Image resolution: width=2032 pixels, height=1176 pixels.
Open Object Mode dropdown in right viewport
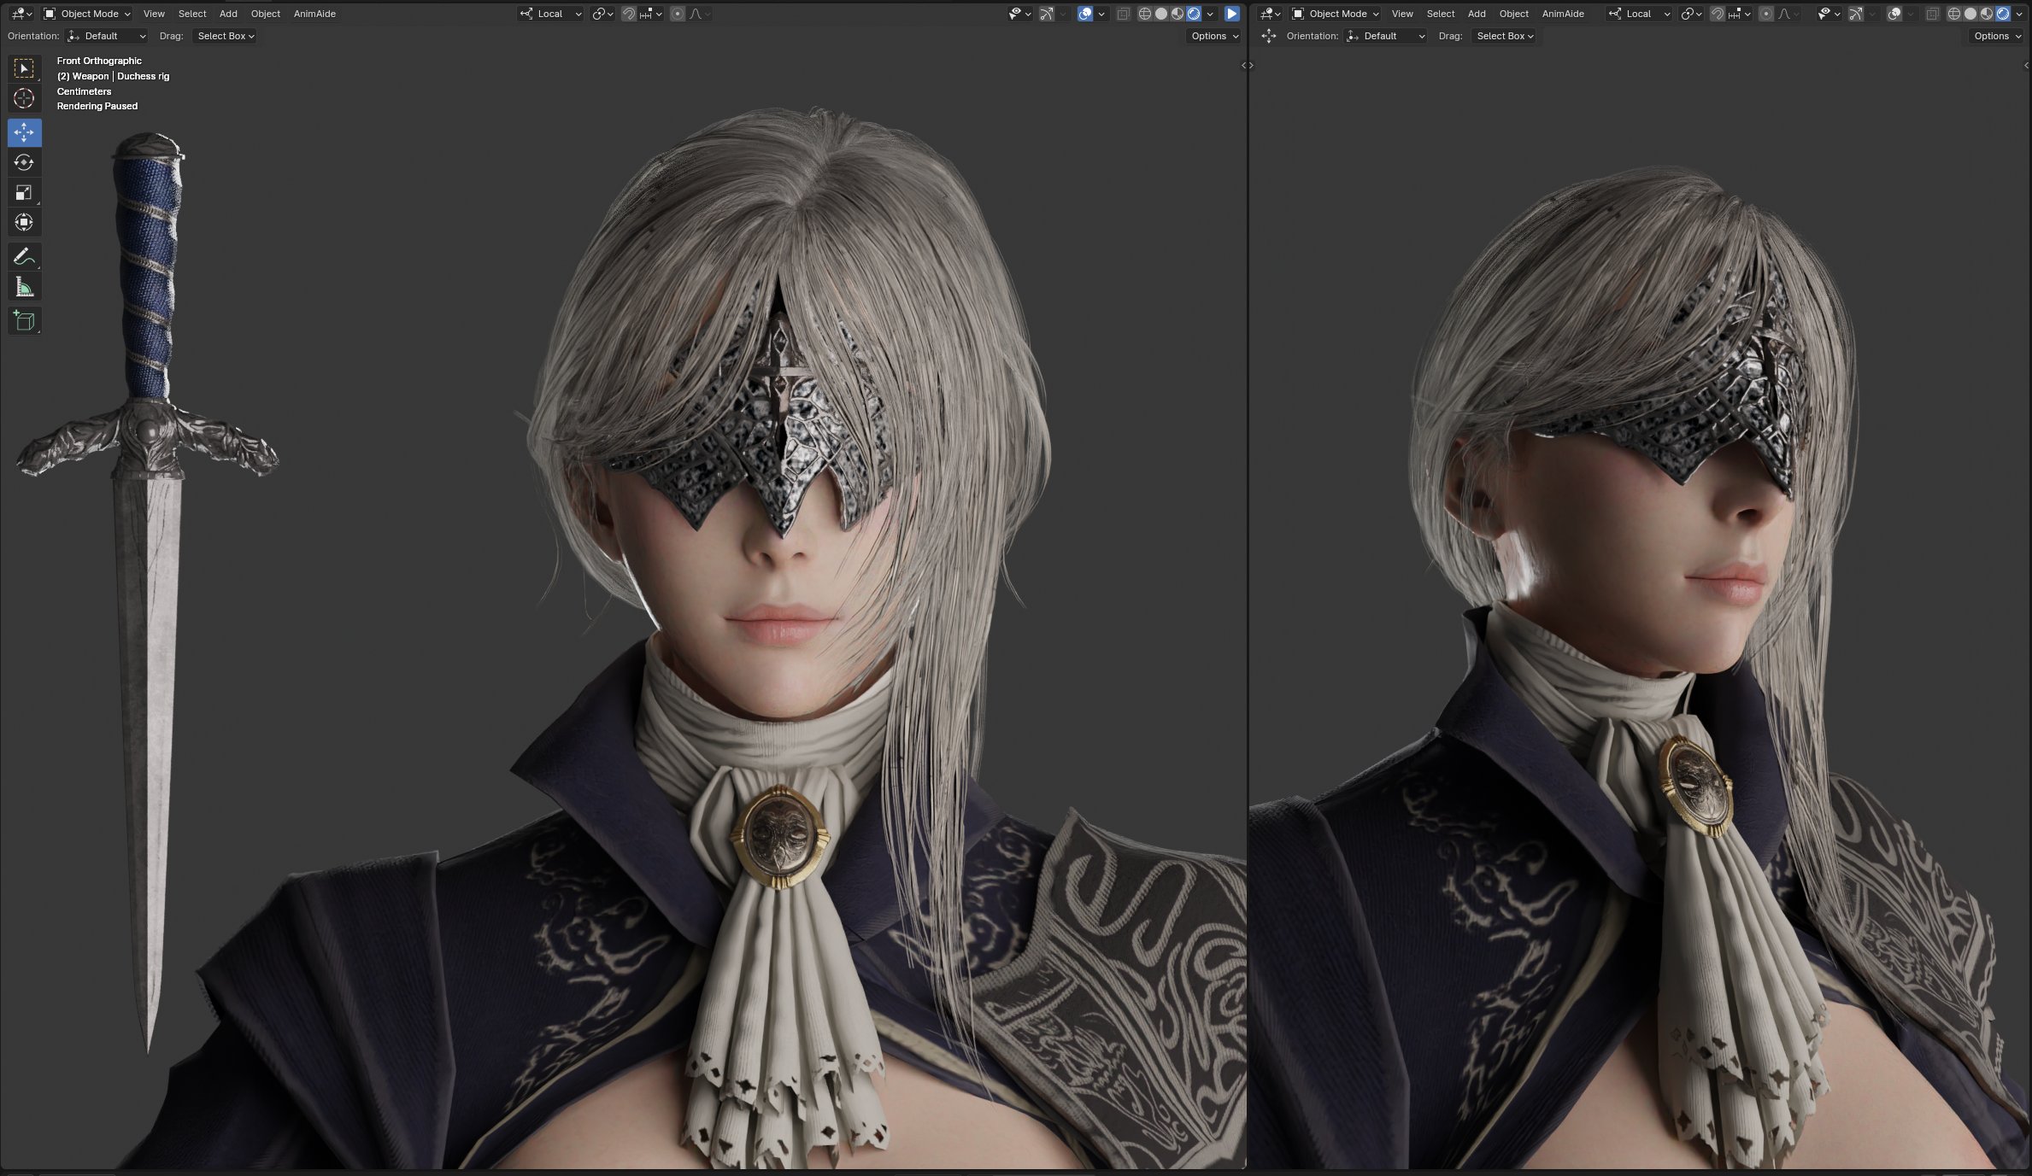(1336, 14)
